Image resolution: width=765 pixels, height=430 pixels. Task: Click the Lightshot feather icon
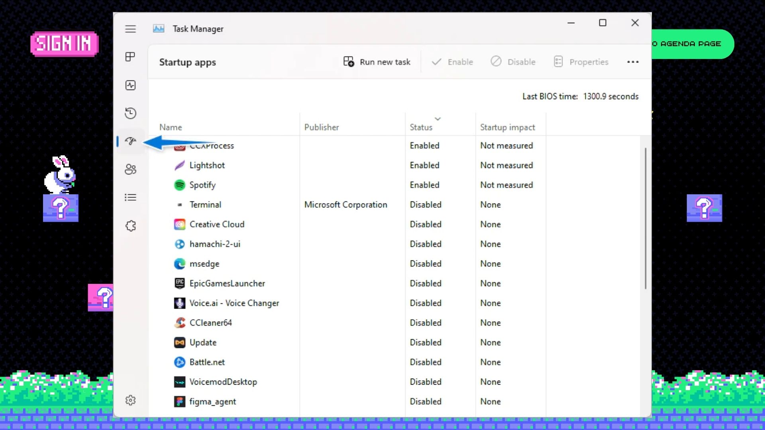click(180, 165)
